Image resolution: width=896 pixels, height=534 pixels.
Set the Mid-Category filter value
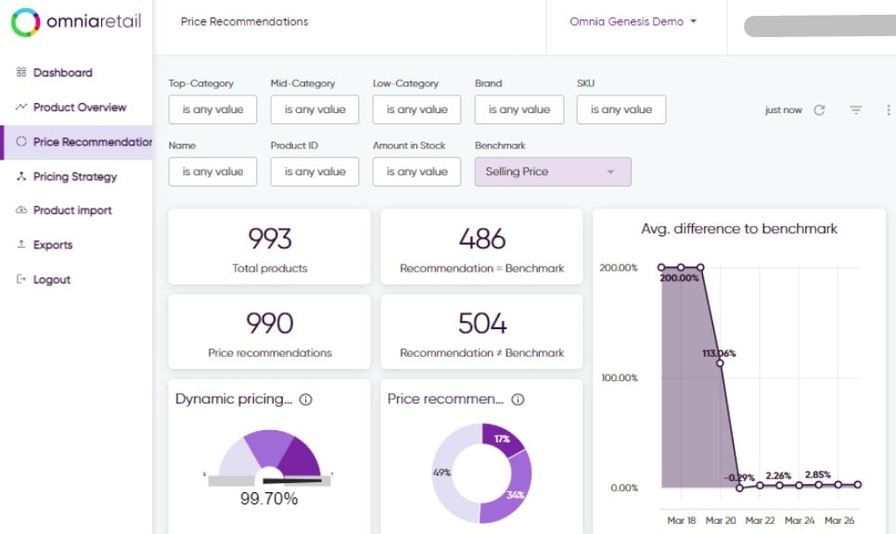(314, 109)
